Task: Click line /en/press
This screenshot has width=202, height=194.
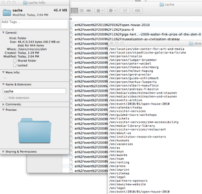Action: click(x=117, y=166)
